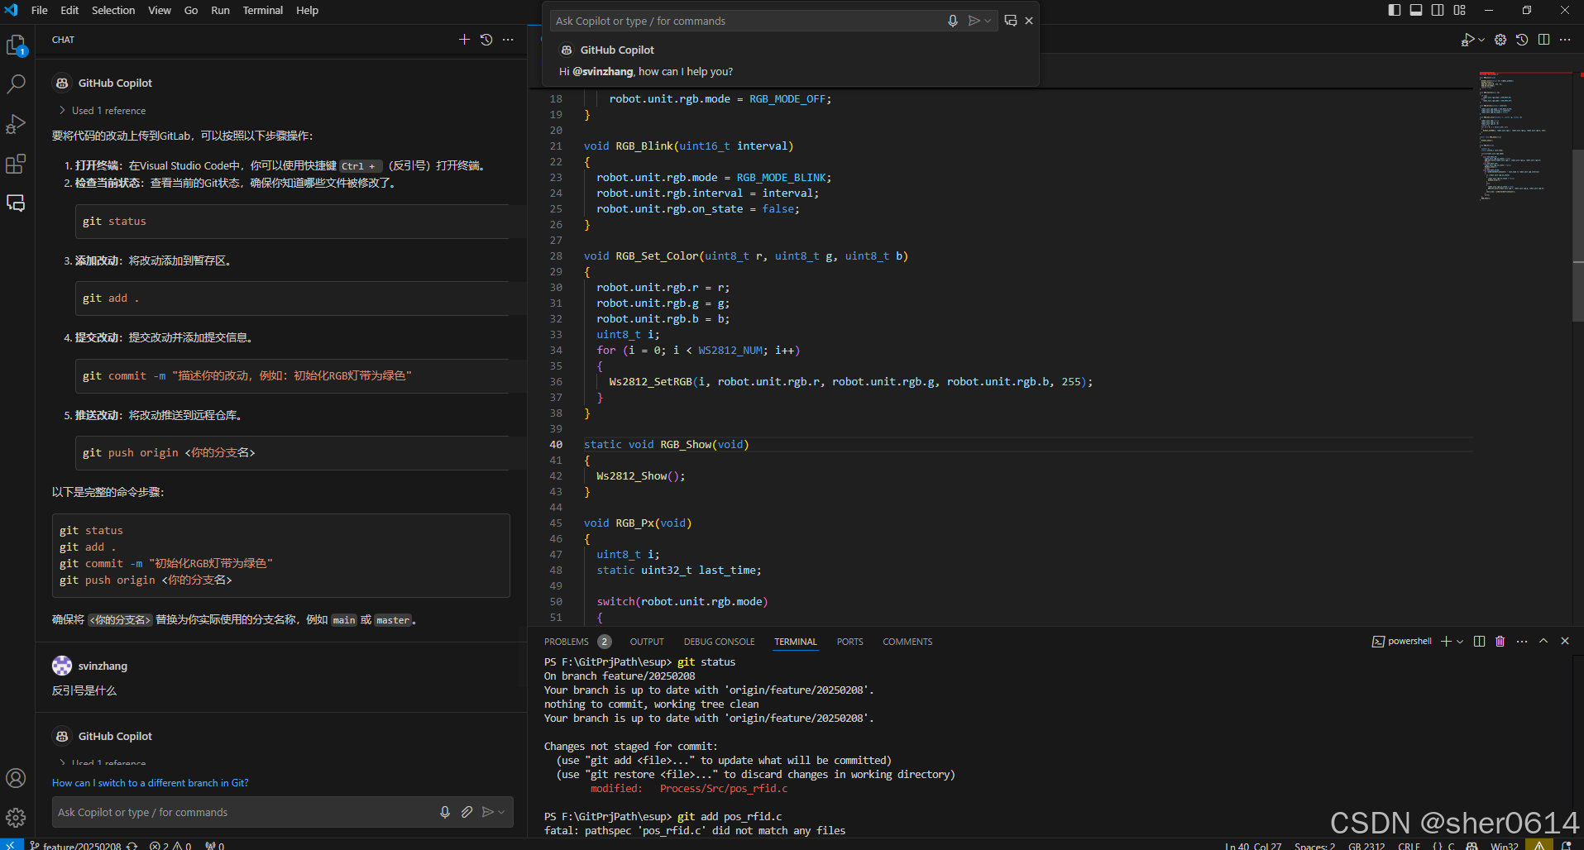Screen dimensions: 1584x850
Task: Switch to the OUTPUT tab
Action: pyautogui.click(x=646, y=641)
